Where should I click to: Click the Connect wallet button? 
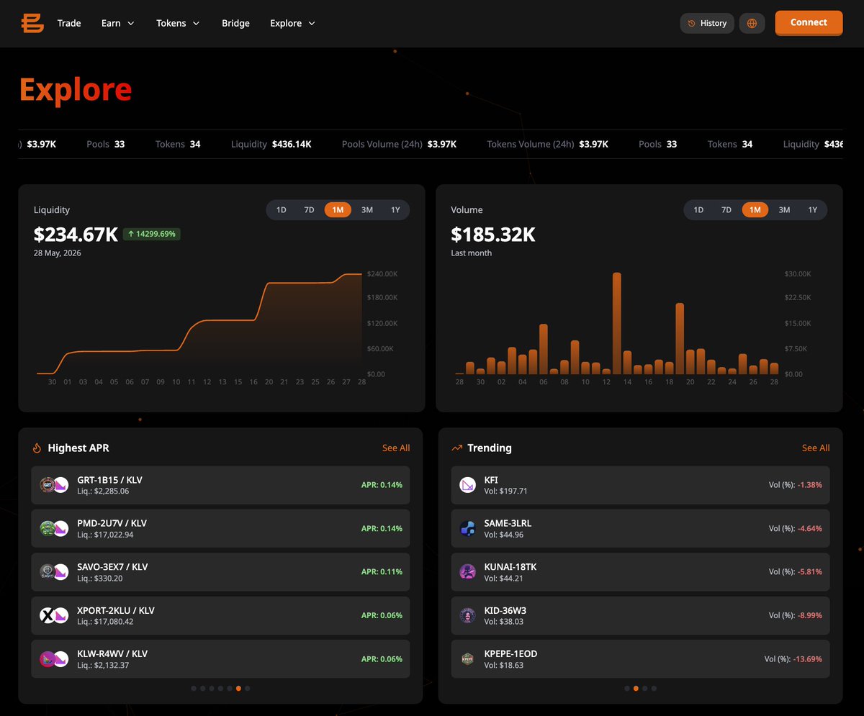tap(809, 22)
